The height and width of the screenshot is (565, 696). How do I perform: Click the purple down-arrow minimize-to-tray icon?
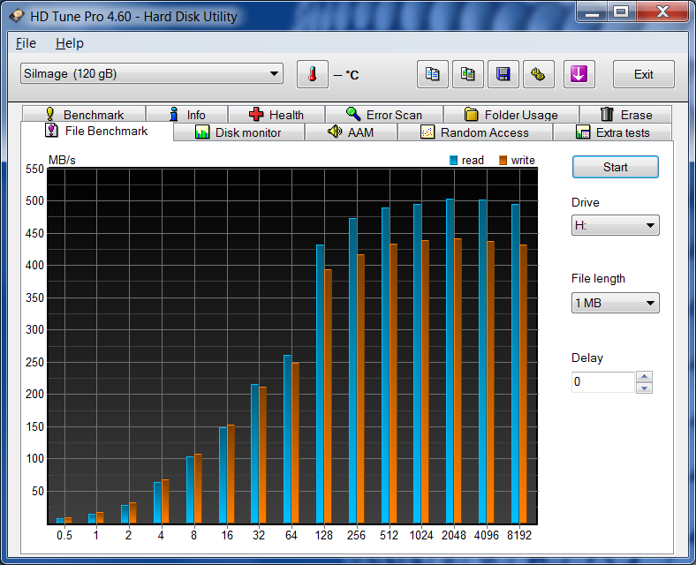click(579, 74)
